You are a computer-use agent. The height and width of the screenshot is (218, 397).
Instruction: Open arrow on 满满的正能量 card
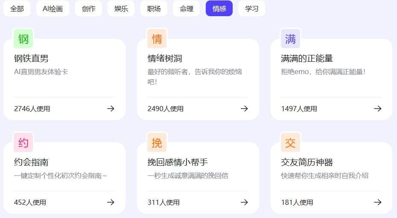(377, 109)
